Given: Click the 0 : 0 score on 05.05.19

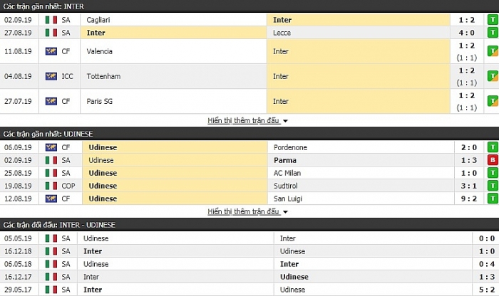Looking at the screenshot, I should 487,238.
